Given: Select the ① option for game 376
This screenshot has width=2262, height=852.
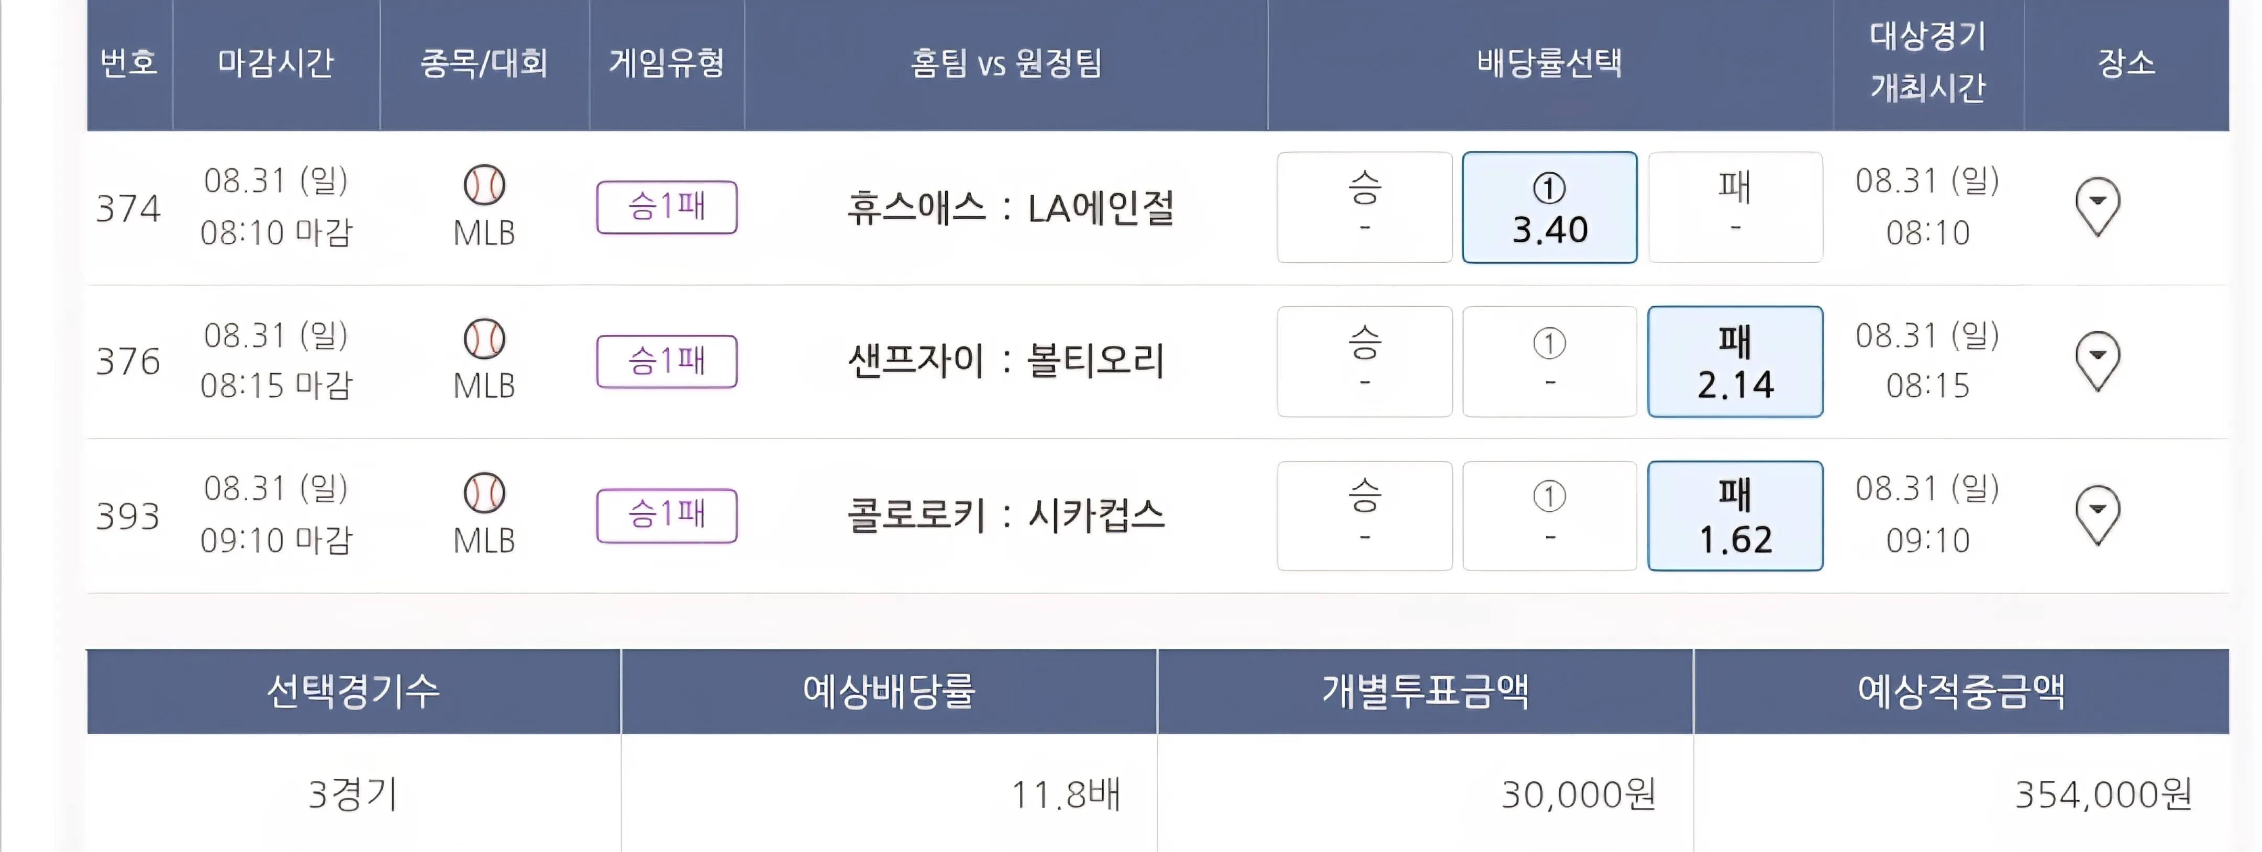Looking at the screenshot, I should tap(1549, 362).
